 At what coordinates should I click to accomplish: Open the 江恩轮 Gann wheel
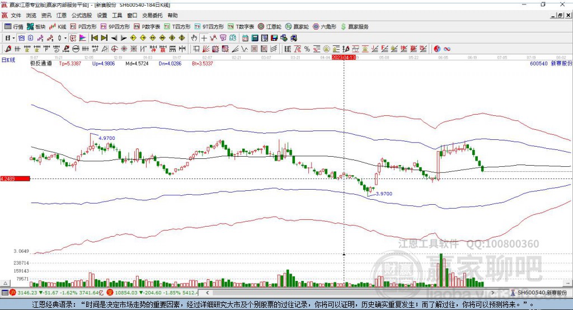270,27
